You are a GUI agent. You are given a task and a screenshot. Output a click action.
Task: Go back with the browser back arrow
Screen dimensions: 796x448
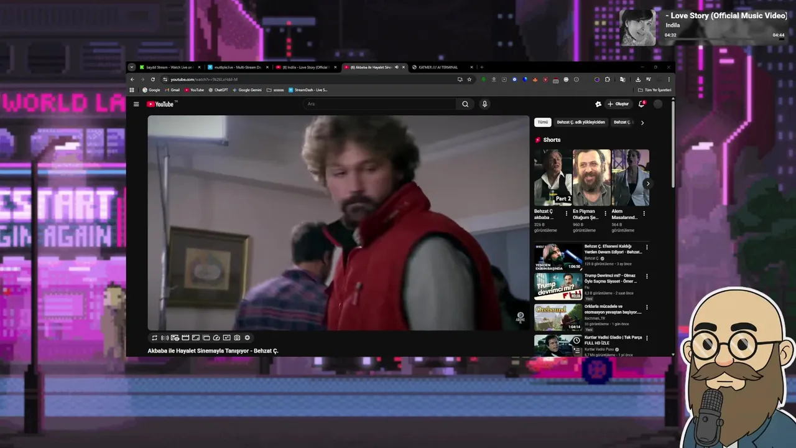pyautogui.click(x=132, y=79)
